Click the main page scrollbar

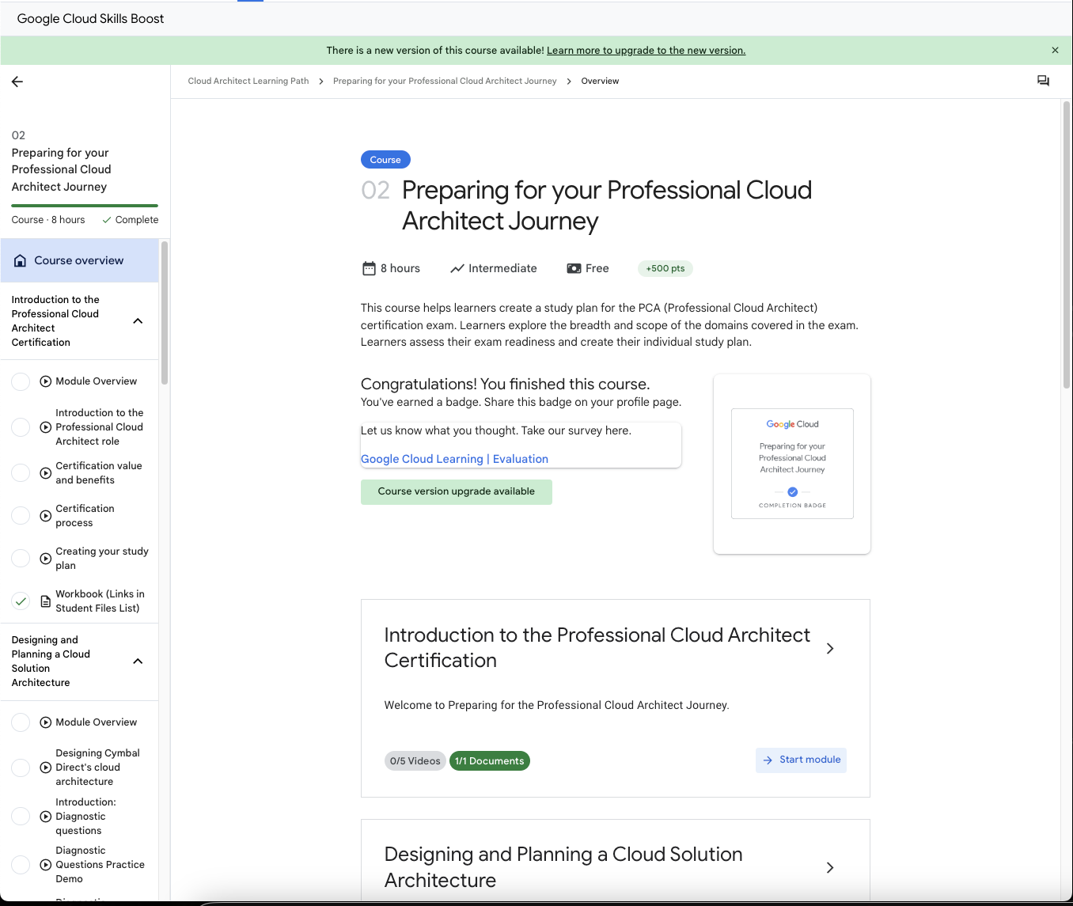(x=1066, y=245)
